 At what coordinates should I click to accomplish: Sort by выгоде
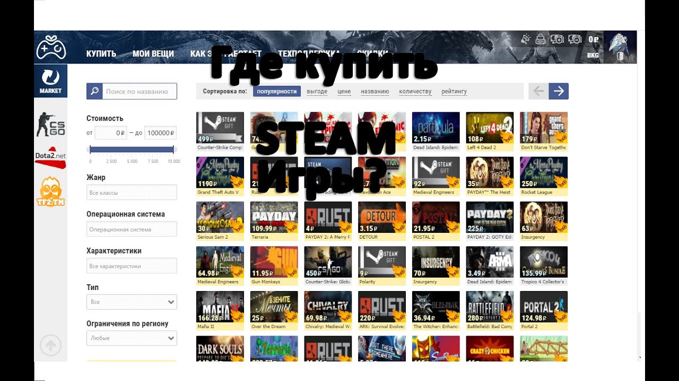pyautogui.click(x=317, y=92)
